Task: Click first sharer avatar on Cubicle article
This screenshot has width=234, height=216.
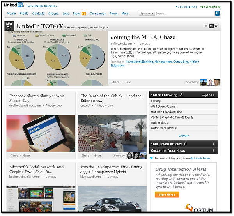Action: [x=130, y=156]
